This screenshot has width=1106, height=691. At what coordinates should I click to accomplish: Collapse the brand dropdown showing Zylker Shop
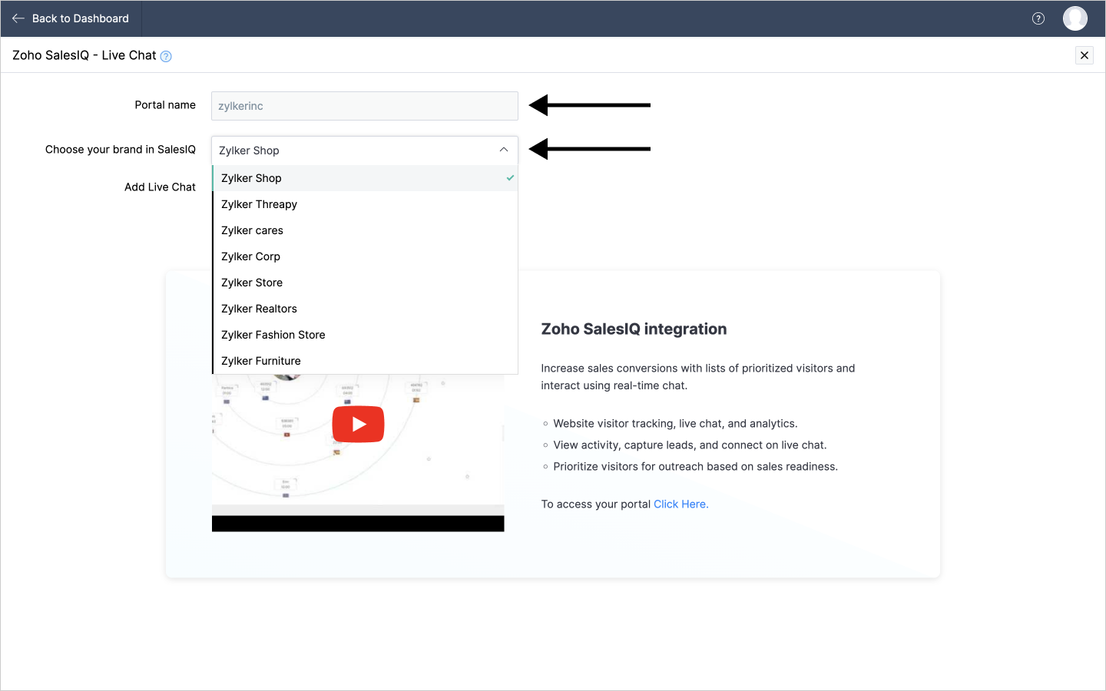pyautogui.click(x=365, y=150)
